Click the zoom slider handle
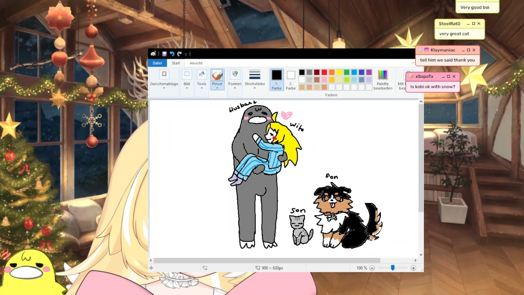 click(x=393, y=268)
